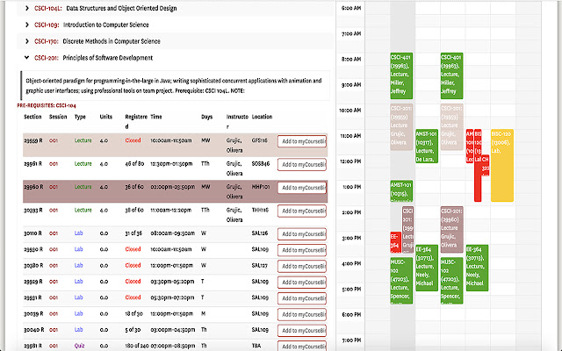This screenshot has width=562, height=351.
Task: Open Monday MUSC-102 lecture block
Action: coord(401,281)
